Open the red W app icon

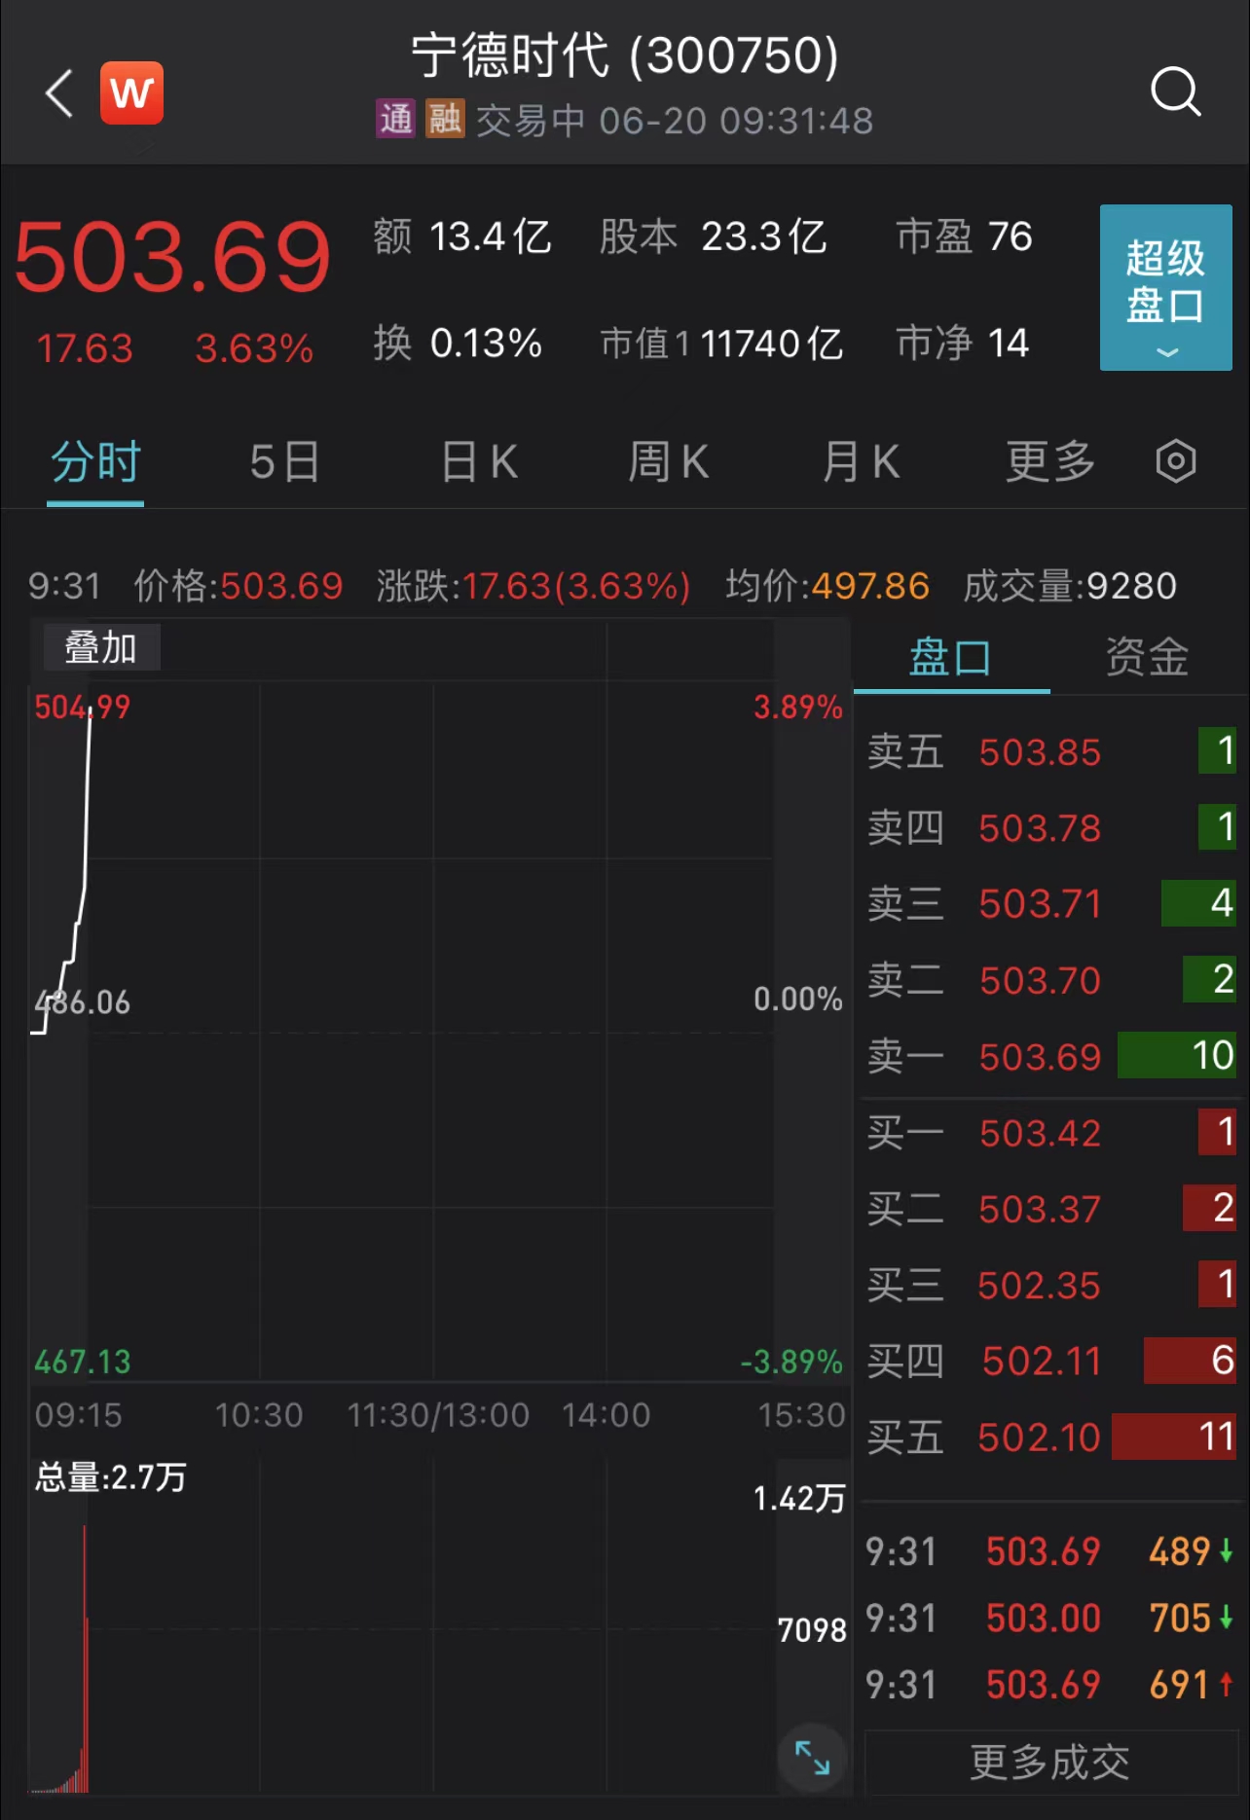132,93
